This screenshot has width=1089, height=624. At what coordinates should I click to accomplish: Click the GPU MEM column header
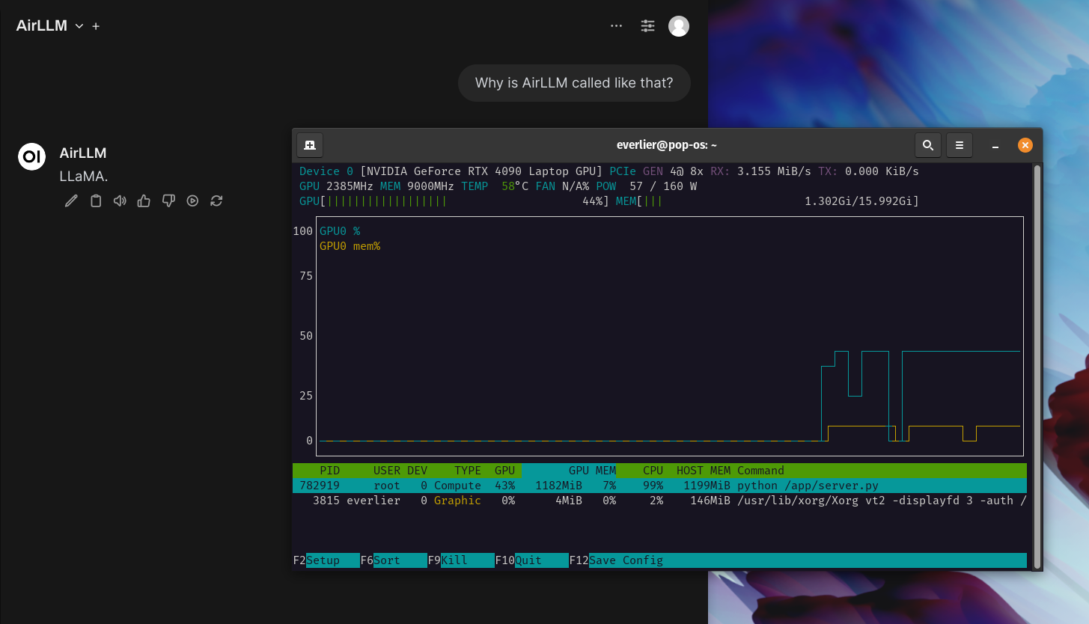(x=592, y=471)
